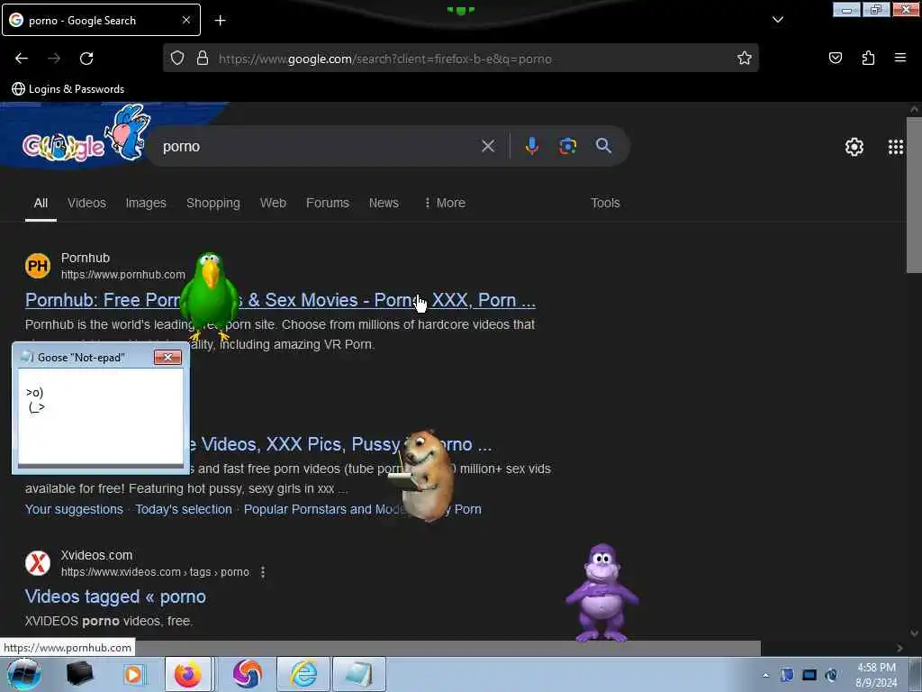Click inside the Google search field
This screenshot has height=692, width=922.
click(x=318, y=146)
